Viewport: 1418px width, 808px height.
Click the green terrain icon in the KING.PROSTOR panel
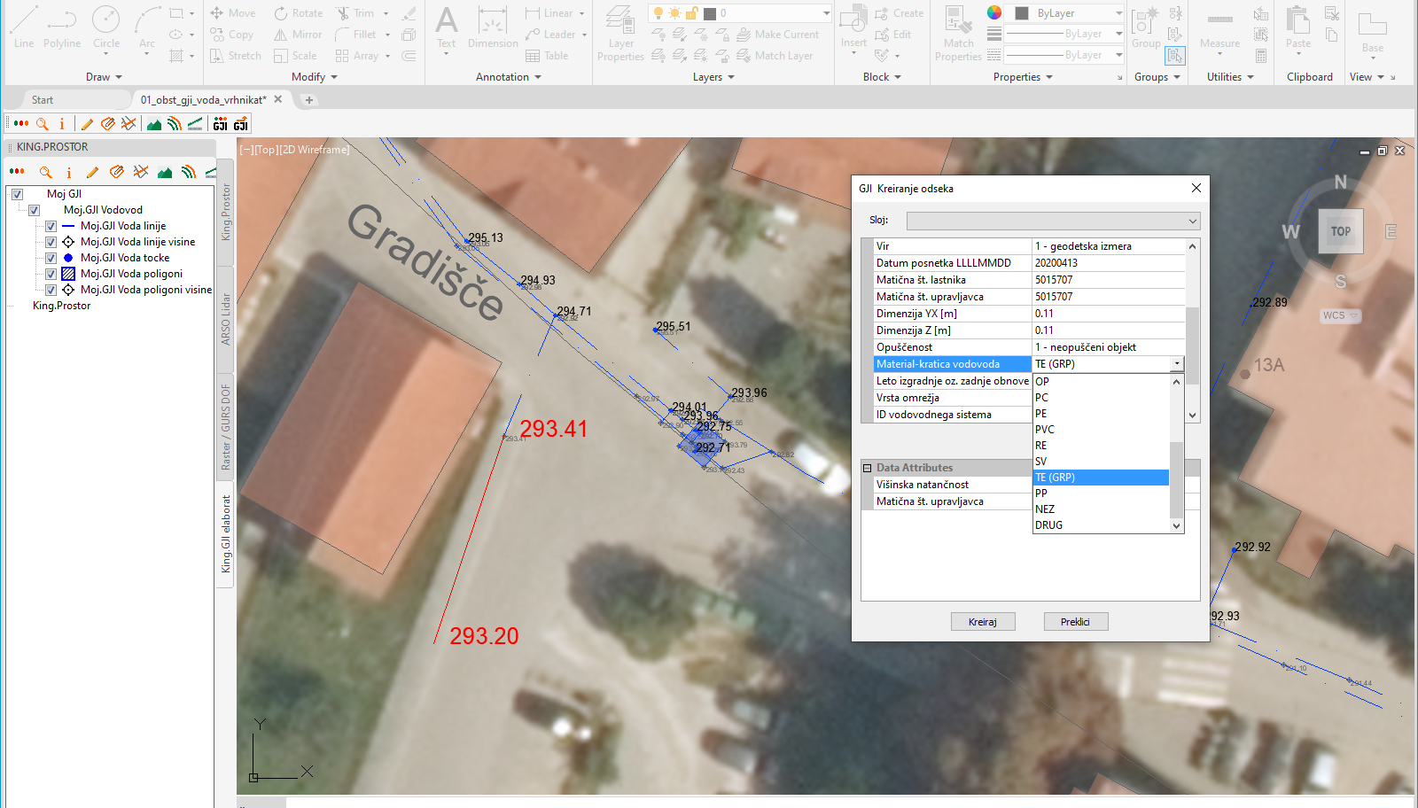[165, 172]
